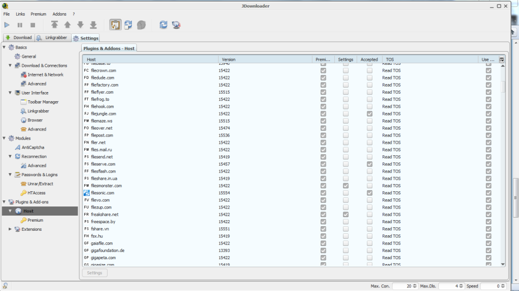Viewport: 519px width, 291px height.
Task: Toggle Accepted checkbox for fileserve.com
Action: [369, 164]
